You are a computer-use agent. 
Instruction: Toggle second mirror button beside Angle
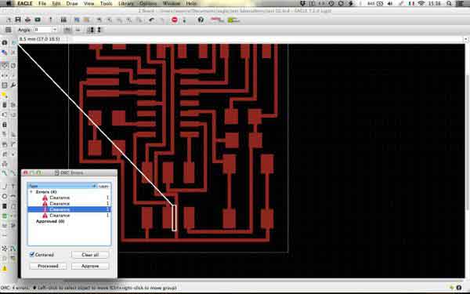(78, 30)
